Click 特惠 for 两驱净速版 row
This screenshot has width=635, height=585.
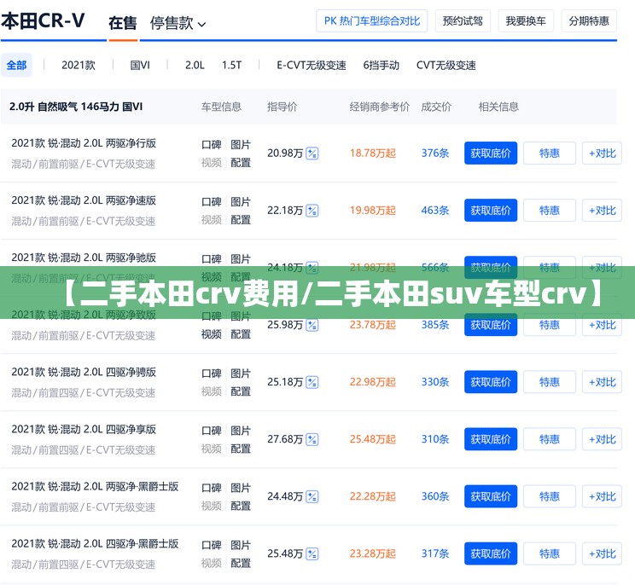550,211
